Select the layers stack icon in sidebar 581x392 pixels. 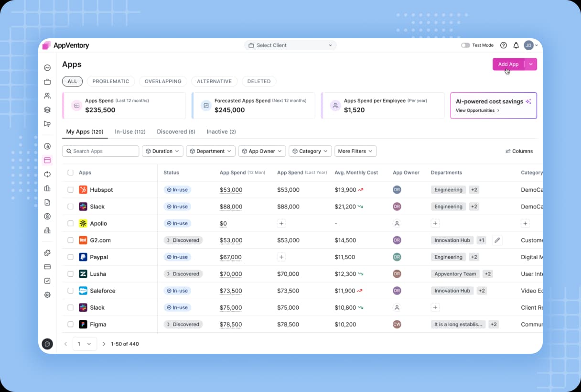click(x=47, y=109)
